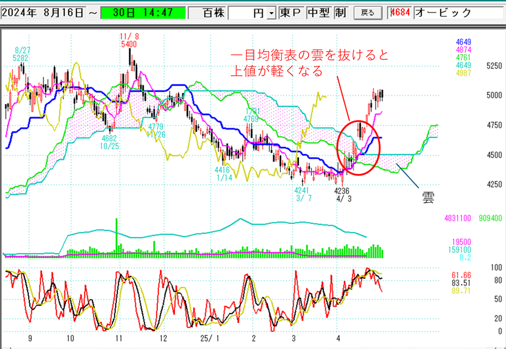Click the stock code field showing 4684
The height and width of the screenshot is (349, 506).
[x=401, y=13]
